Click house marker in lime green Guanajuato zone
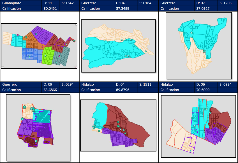 (45, 56)
